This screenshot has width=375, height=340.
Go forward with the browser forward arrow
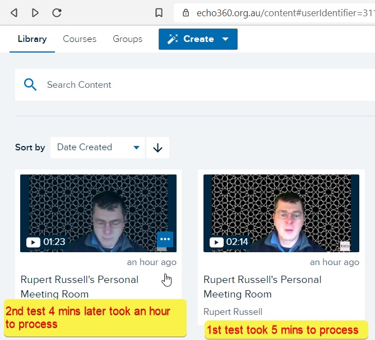[x=35, y=13]
